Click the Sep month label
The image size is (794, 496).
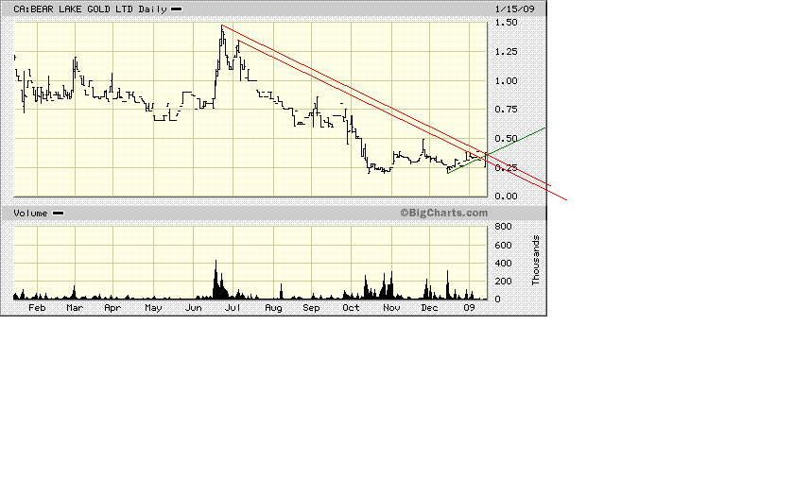[x=311, y=308]
